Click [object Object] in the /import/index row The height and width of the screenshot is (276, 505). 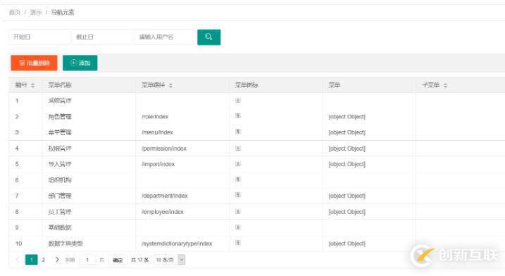coord(347,164)
